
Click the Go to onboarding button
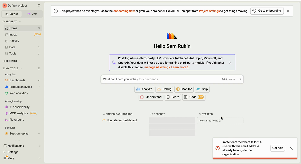[x=267, y=11]
